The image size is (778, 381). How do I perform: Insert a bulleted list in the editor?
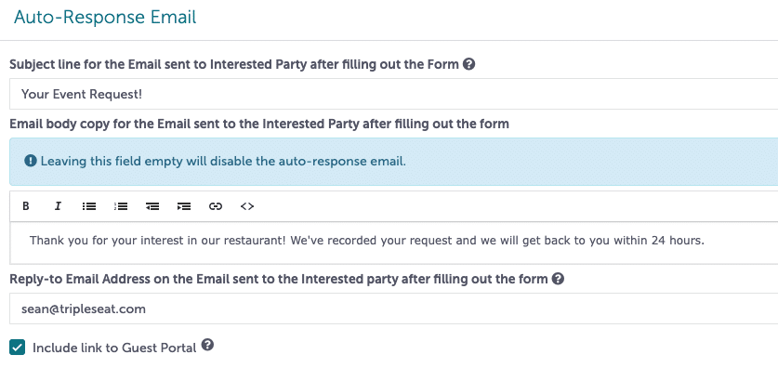[89, 206]
